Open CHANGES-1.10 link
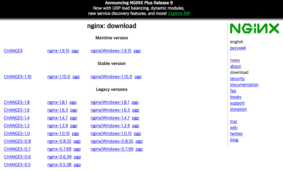Viewport: 283px width, 171px height. (18, 77)
